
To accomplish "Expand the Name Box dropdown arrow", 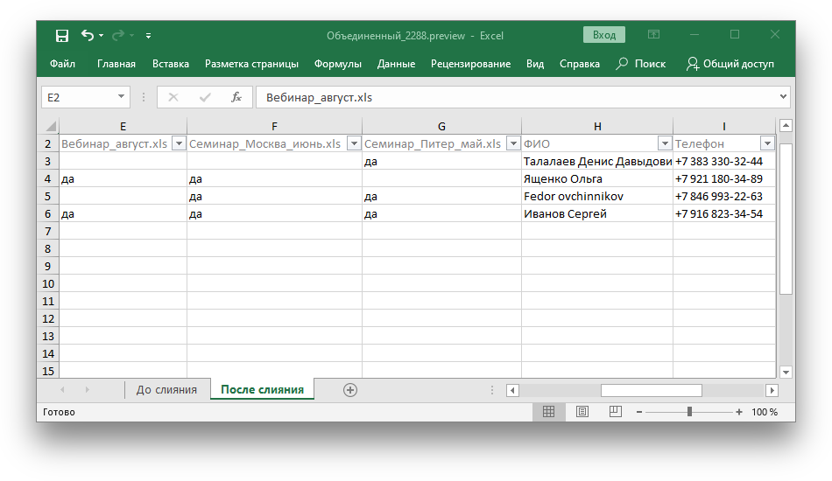I will coord(121,97).
